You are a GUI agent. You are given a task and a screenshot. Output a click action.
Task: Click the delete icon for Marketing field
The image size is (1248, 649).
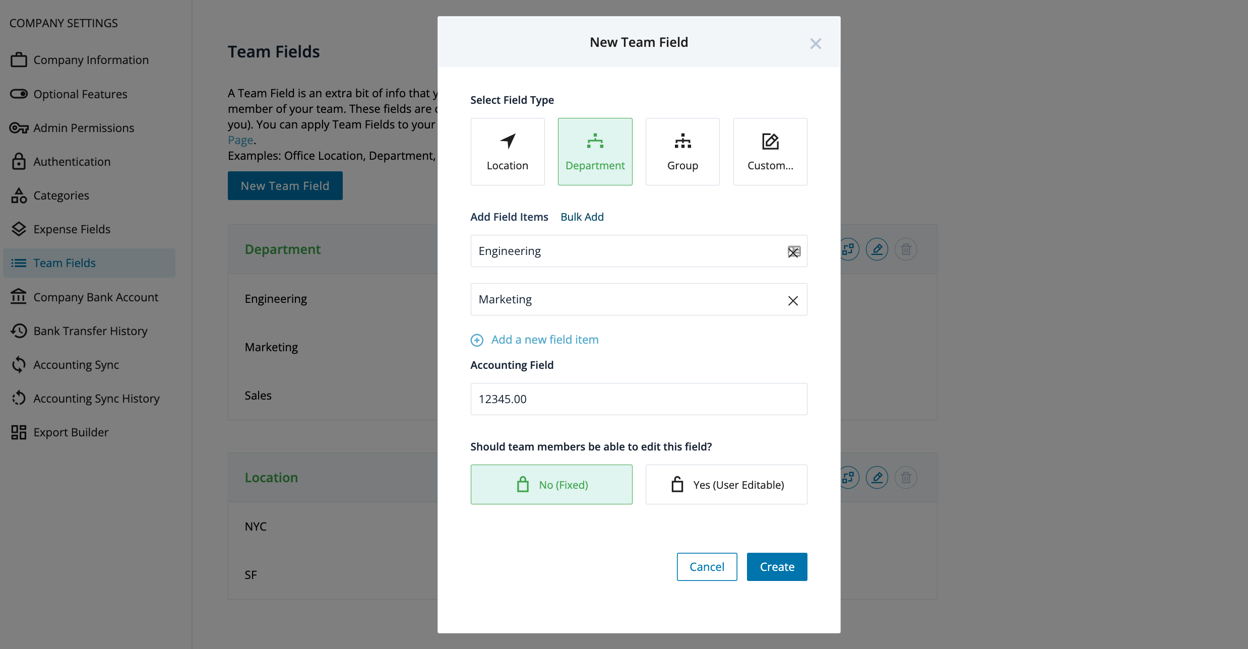point(793,299)
